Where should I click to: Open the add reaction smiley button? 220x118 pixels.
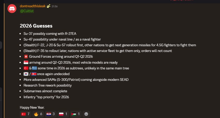click(86, 114)
